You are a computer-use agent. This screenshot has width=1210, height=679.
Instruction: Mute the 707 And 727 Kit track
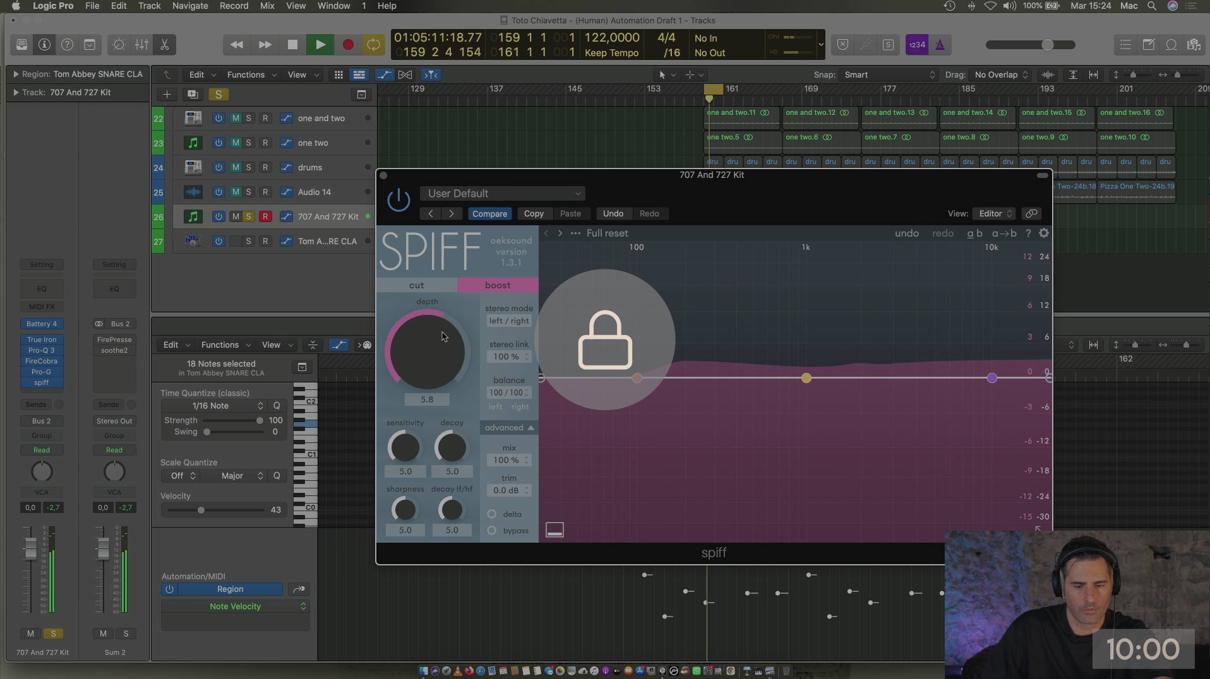click(x=236, y=216)
